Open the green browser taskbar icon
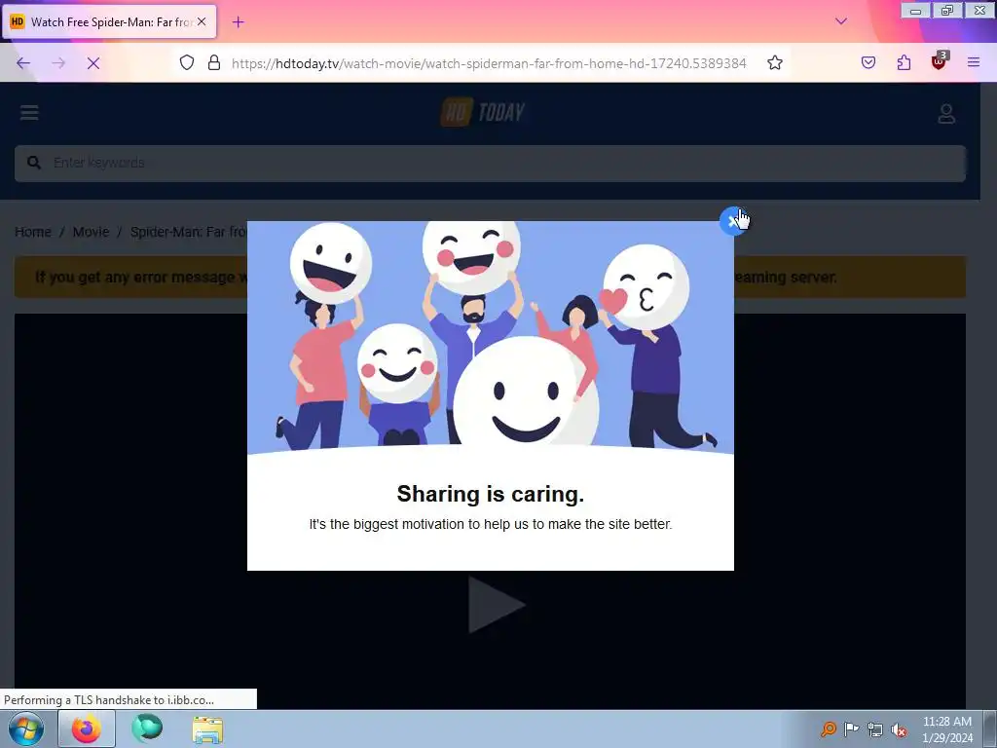Viewport: 997px width, 748px height. [x=147, y=729]
